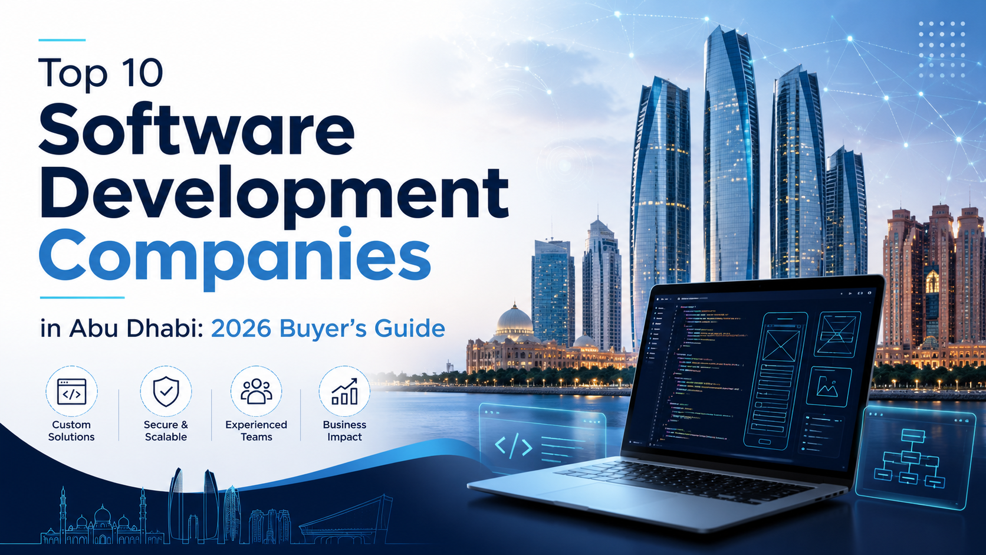Image resolution: width=986 pixels, height=555 pixels.
Task: Click the crossed-box wireframe on laptop screen
Action: [837, 334]
